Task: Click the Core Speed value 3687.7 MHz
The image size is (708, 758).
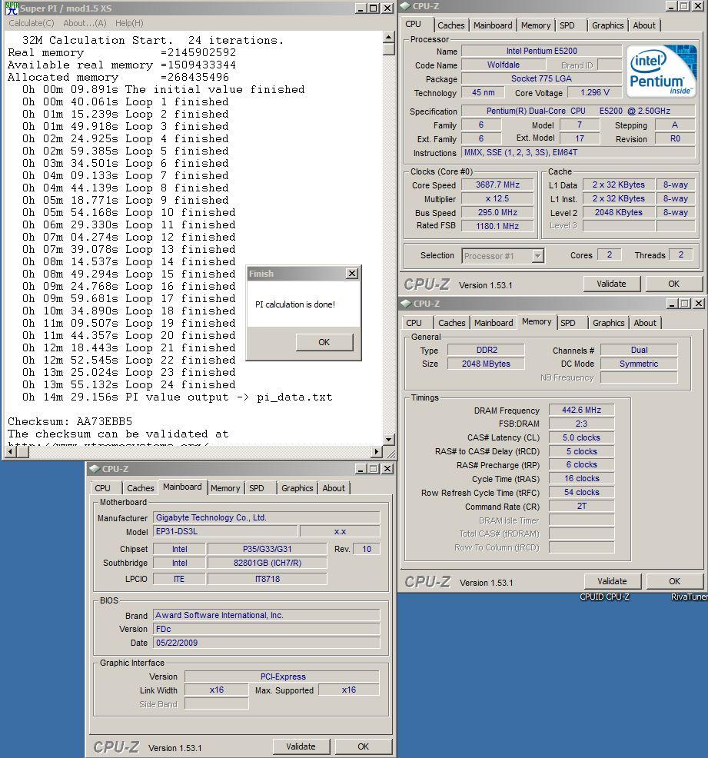Action: [497, 185]
